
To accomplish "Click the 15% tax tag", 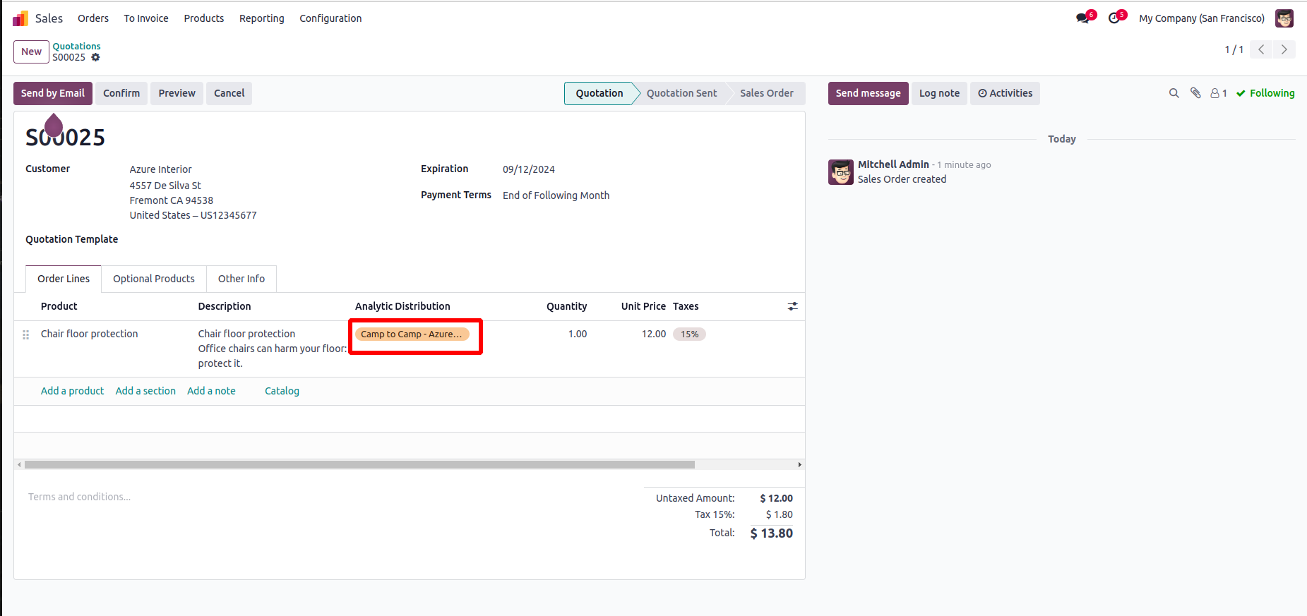I will tap(690, 334).
